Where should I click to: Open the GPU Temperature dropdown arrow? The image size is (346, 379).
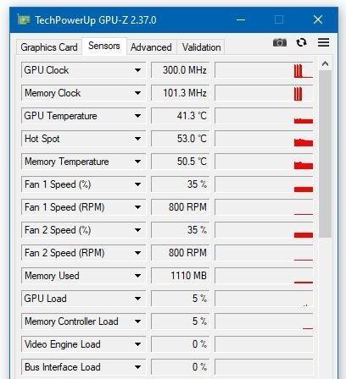(x=137, y=116)
